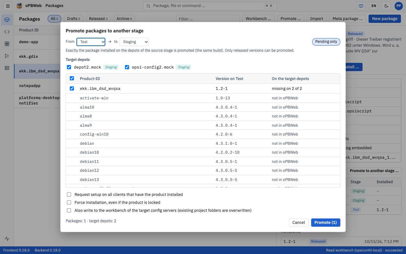Uncheck the opsi-config2.mock target depot
The height and width of the screenshot is (254, 406).
coord(127,67)
